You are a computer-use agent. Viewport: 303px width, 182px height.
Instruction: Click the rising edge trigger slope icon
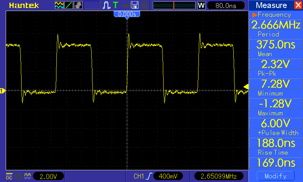149,176
